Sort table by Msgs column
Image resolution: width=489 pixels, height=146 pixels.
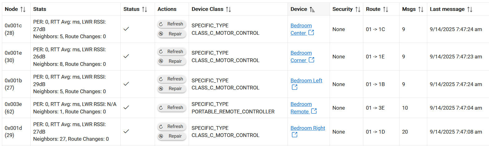tap(421, 9)
